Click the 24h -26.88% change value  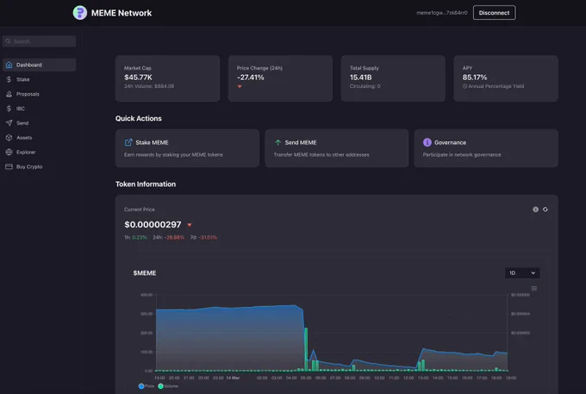[x=169, y=237]
